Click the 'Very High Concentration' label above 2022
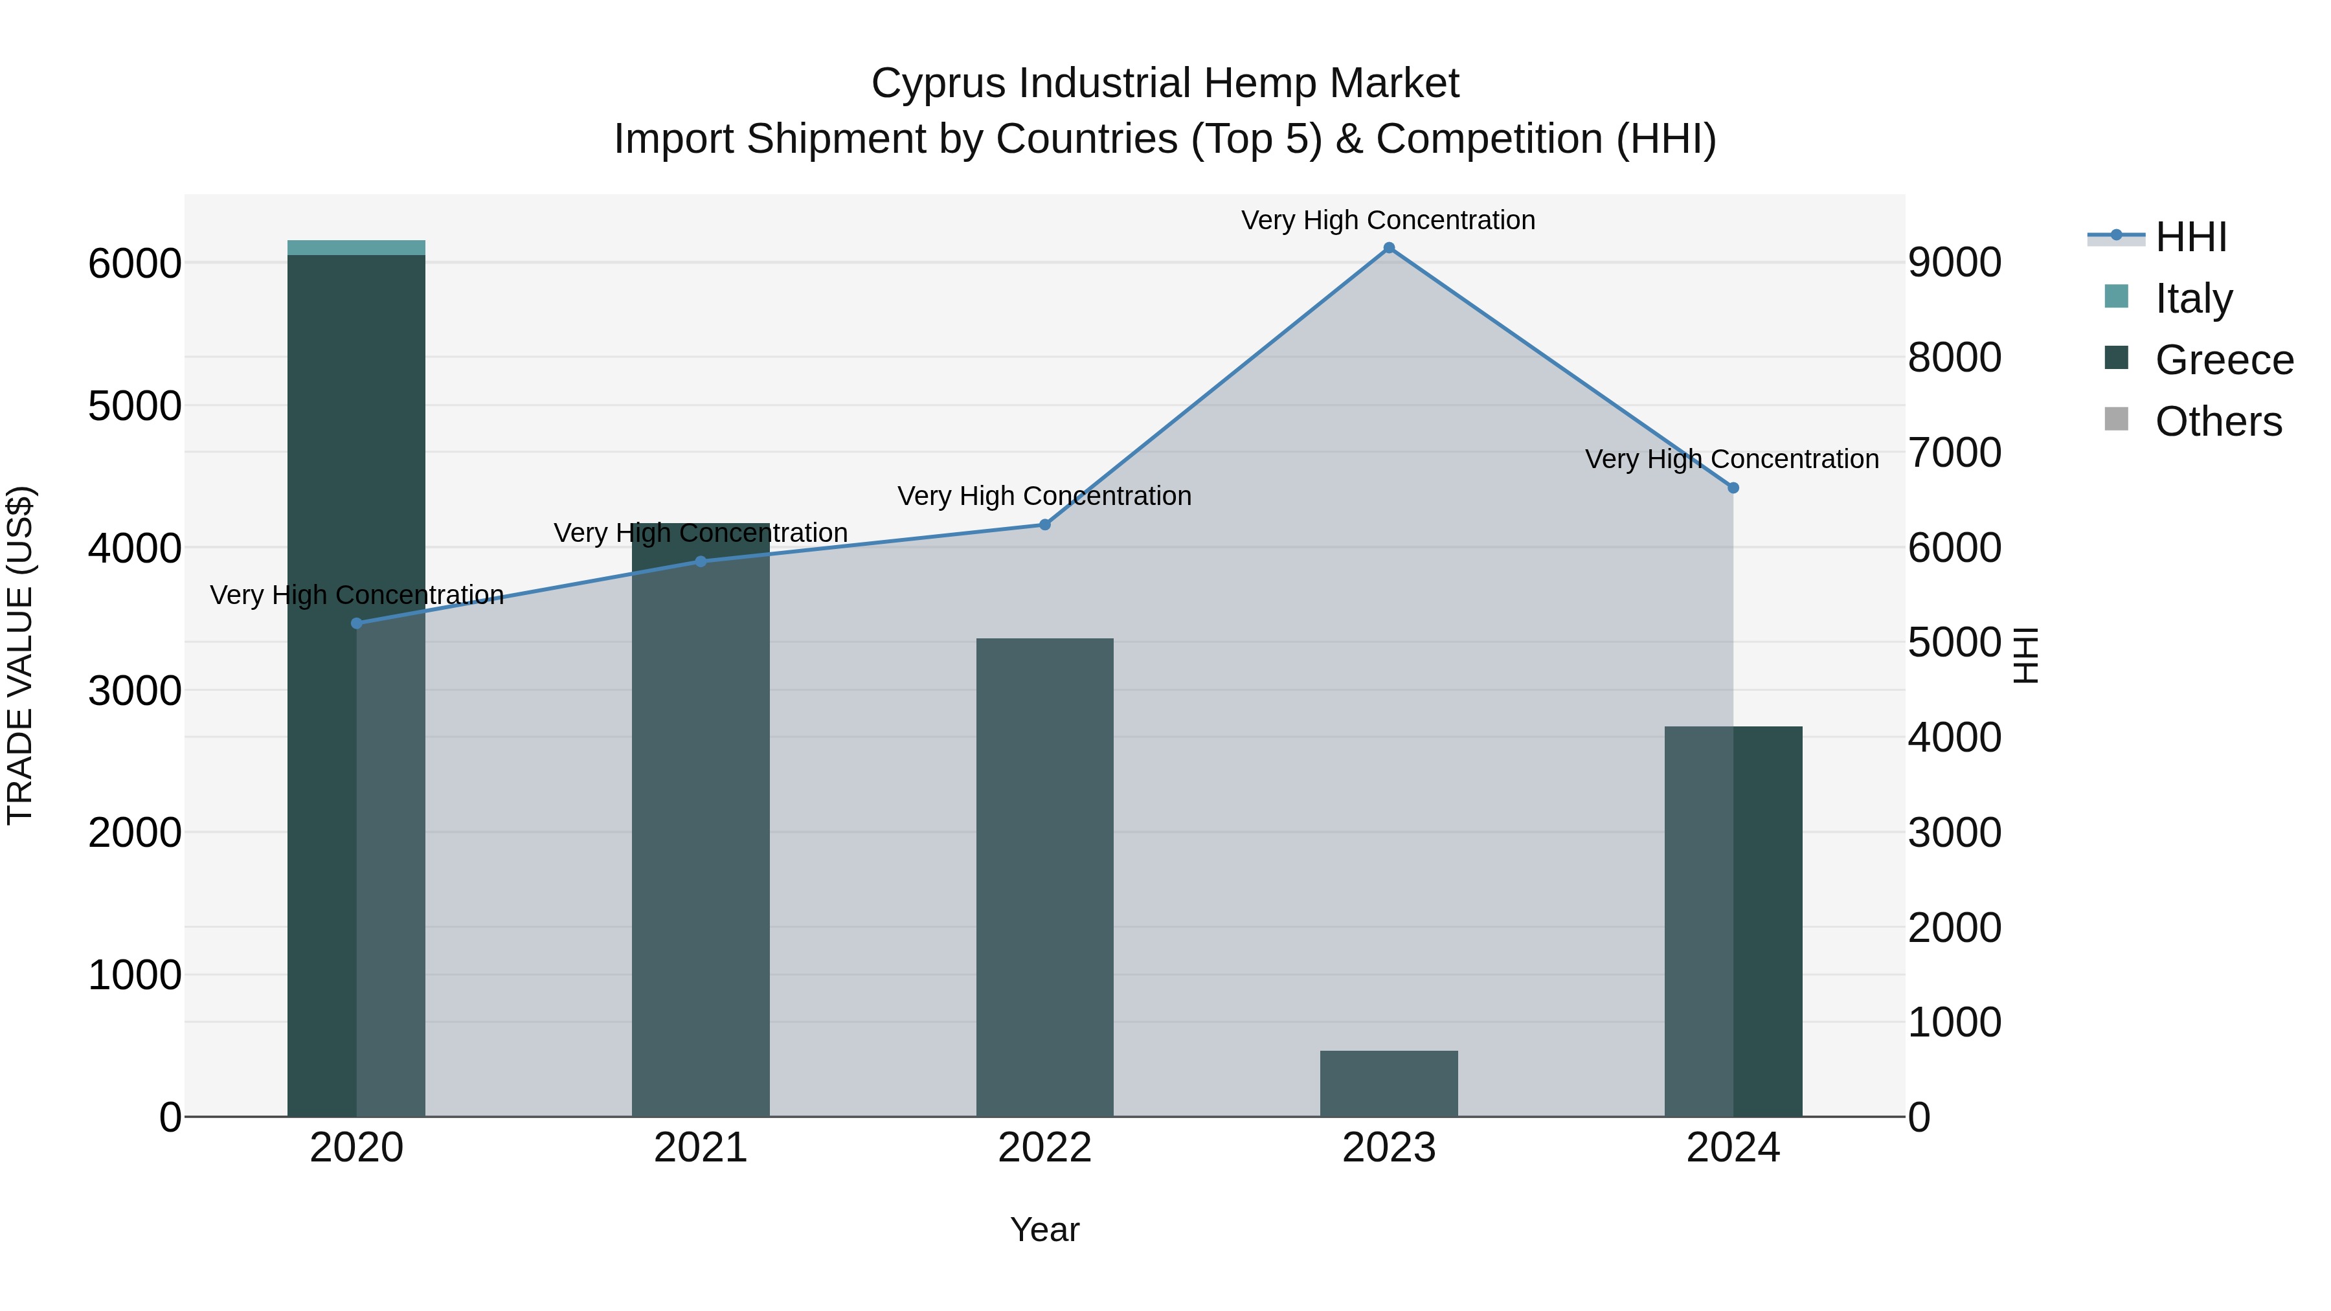The width and height of the screenshot is (2331, 1311). coord(1044,496)
